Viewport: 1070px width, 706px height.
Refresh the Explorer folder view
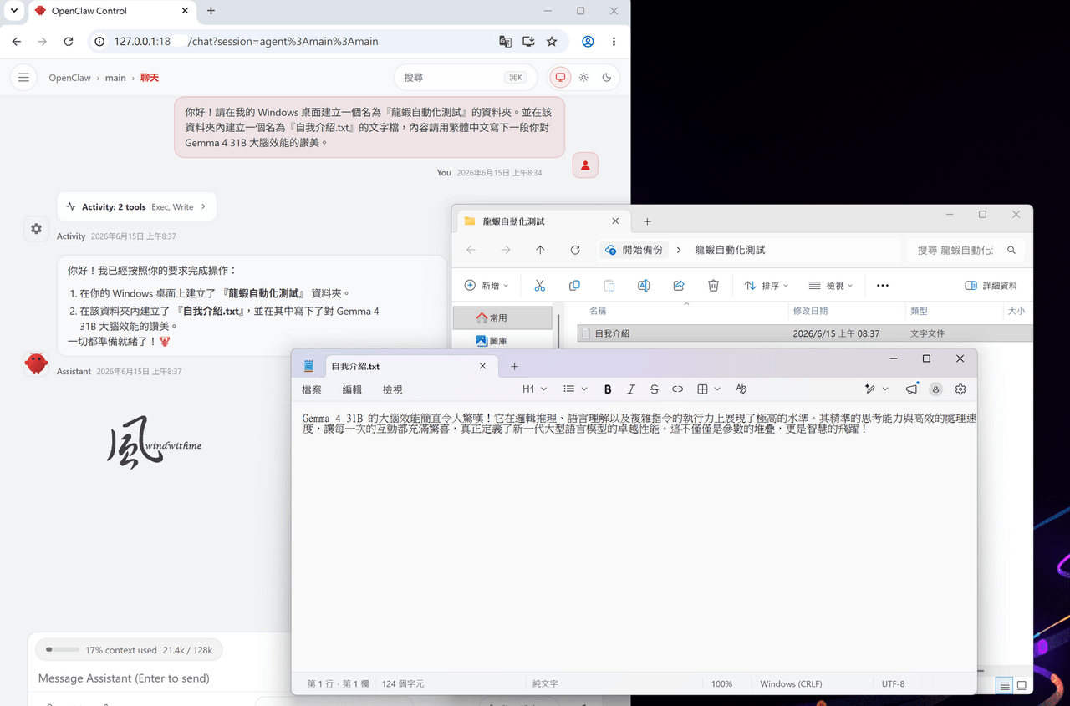point(575,250)
